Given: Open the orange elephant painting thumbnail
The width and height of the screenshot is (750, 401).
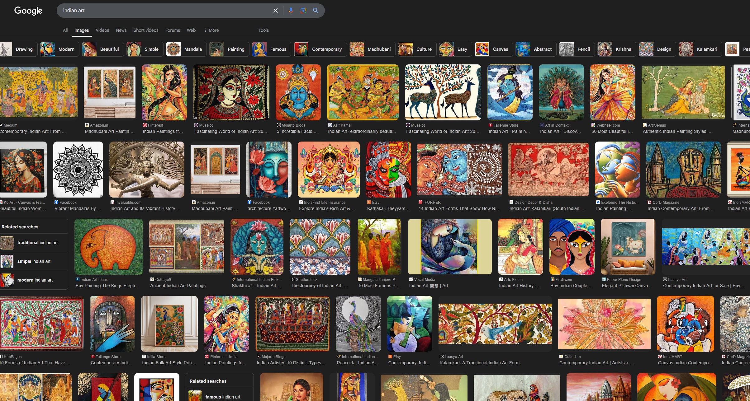Looking at the screenshot, I should (109, 247).
